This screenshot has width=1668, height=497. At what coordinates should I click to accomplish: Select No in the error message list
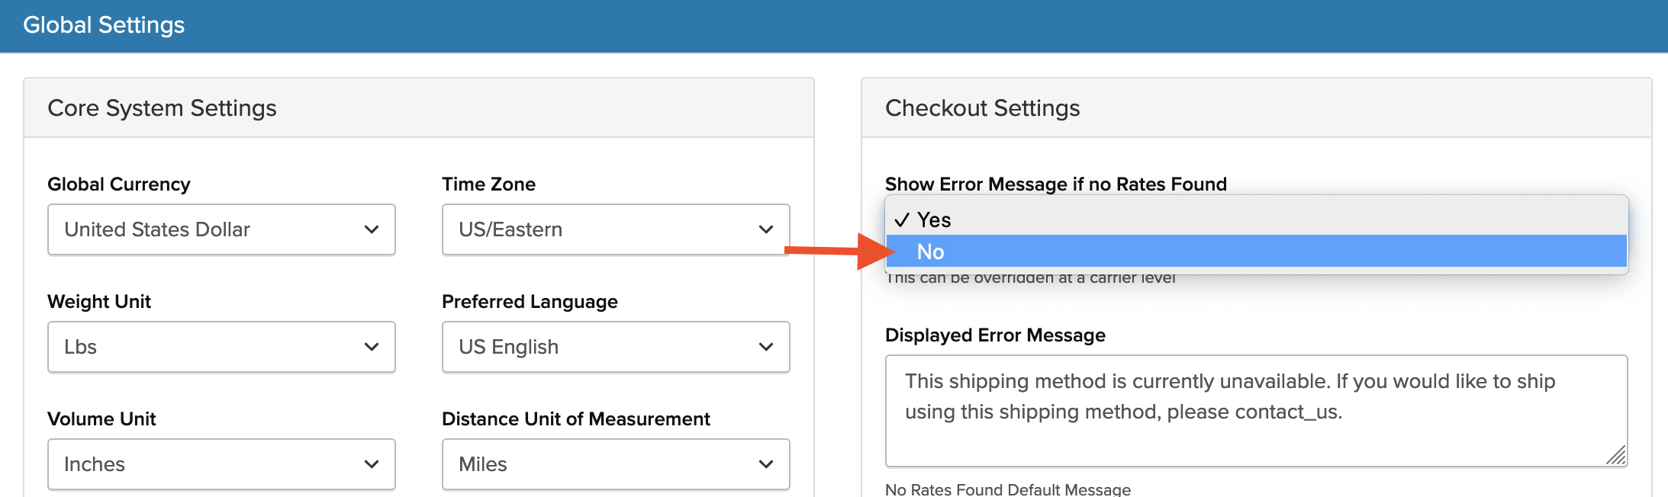tap(931, 252)
